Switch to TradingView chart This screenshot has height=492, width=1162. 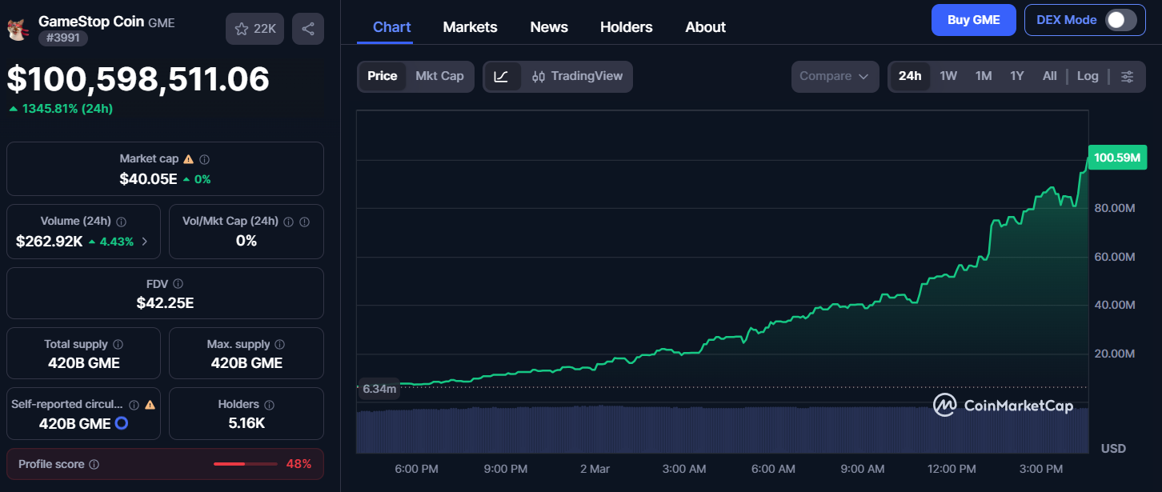577,77
